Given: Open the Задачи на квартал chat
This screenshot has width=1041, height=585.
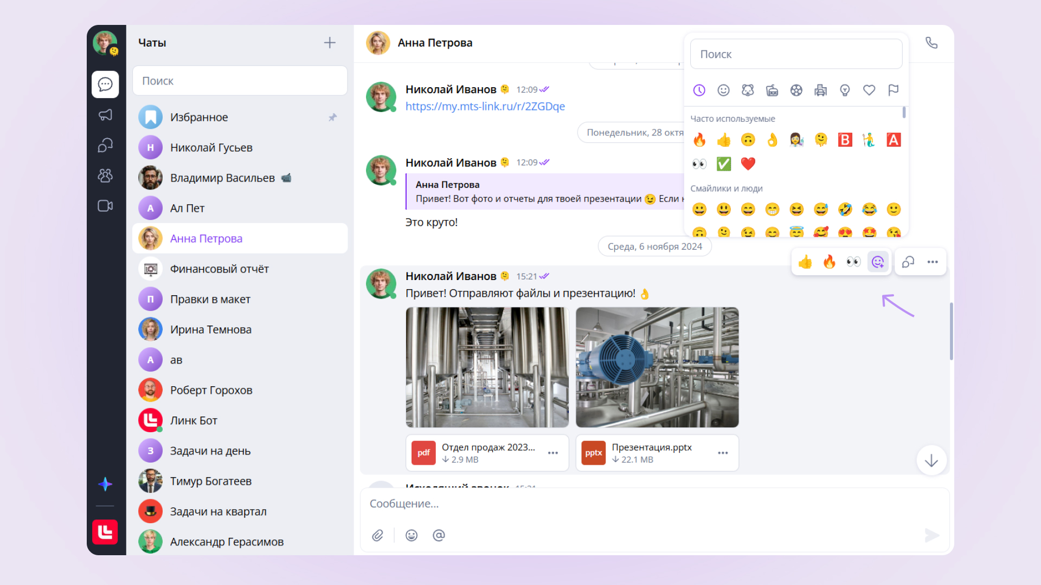Looking at the screenshot, I should (240, 511).
